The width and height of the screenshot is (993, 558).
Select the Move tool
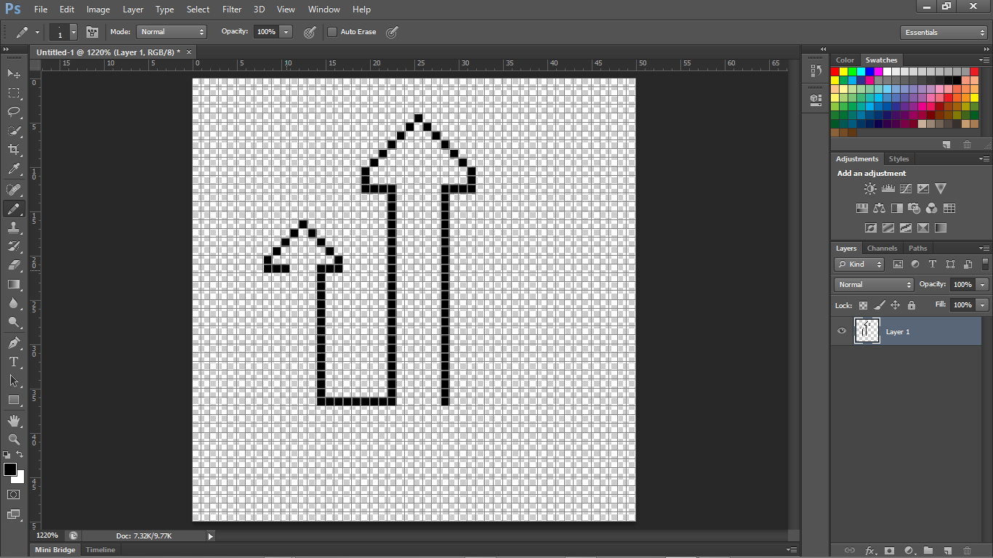click(x=14, y=74)
